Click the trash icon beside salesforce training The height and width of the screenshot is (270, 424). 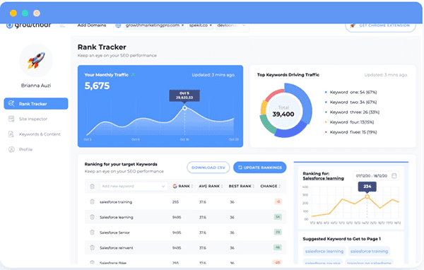[x=92, y=202]
